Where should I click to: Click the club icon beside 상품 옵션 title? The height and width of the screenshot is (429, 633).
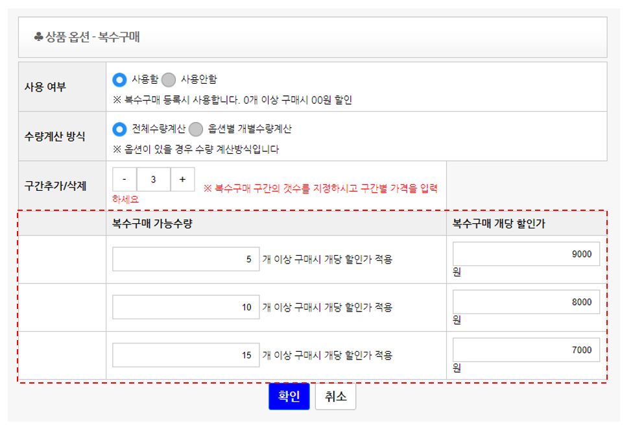click(x=38, y=37)
